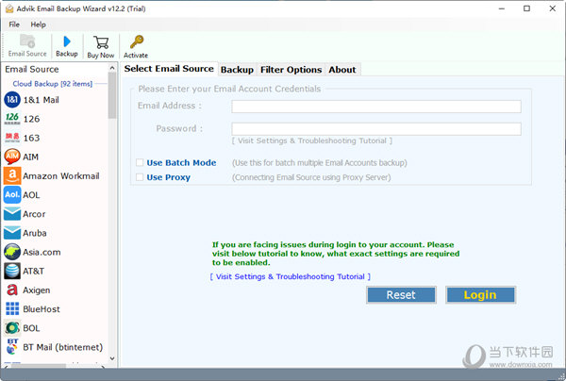Select the Asia.com globe icon
566x381 pixels.
(x=12, y=252)
